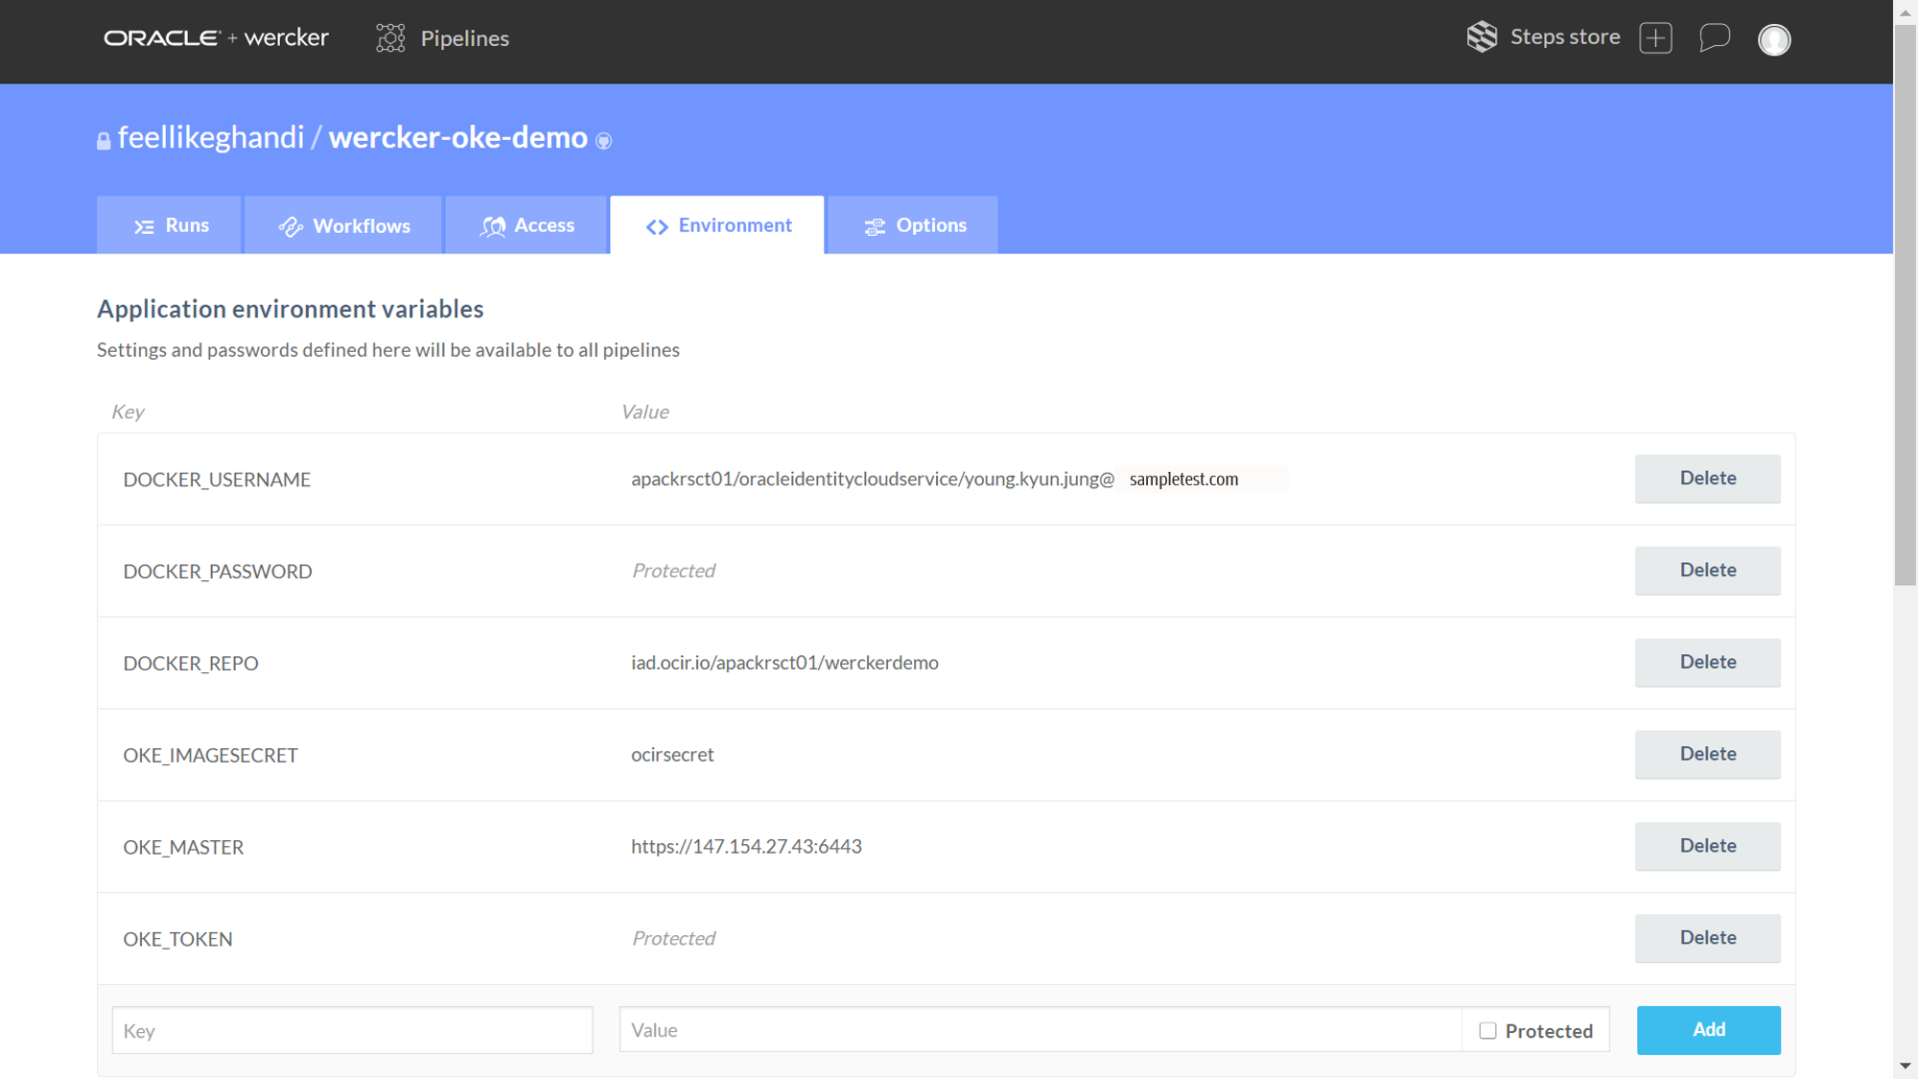1918x1079 pixels.
Task: Open the chat bubble icon
Action: (1714, 38)
